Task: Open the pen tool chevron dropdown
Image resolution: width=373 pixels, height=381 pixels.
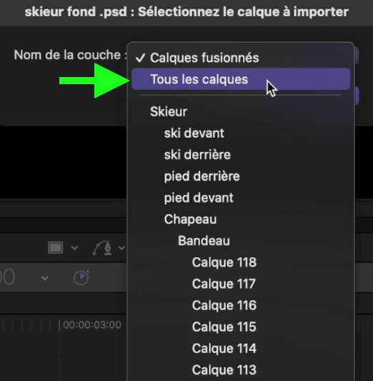Action: point(121,248)
